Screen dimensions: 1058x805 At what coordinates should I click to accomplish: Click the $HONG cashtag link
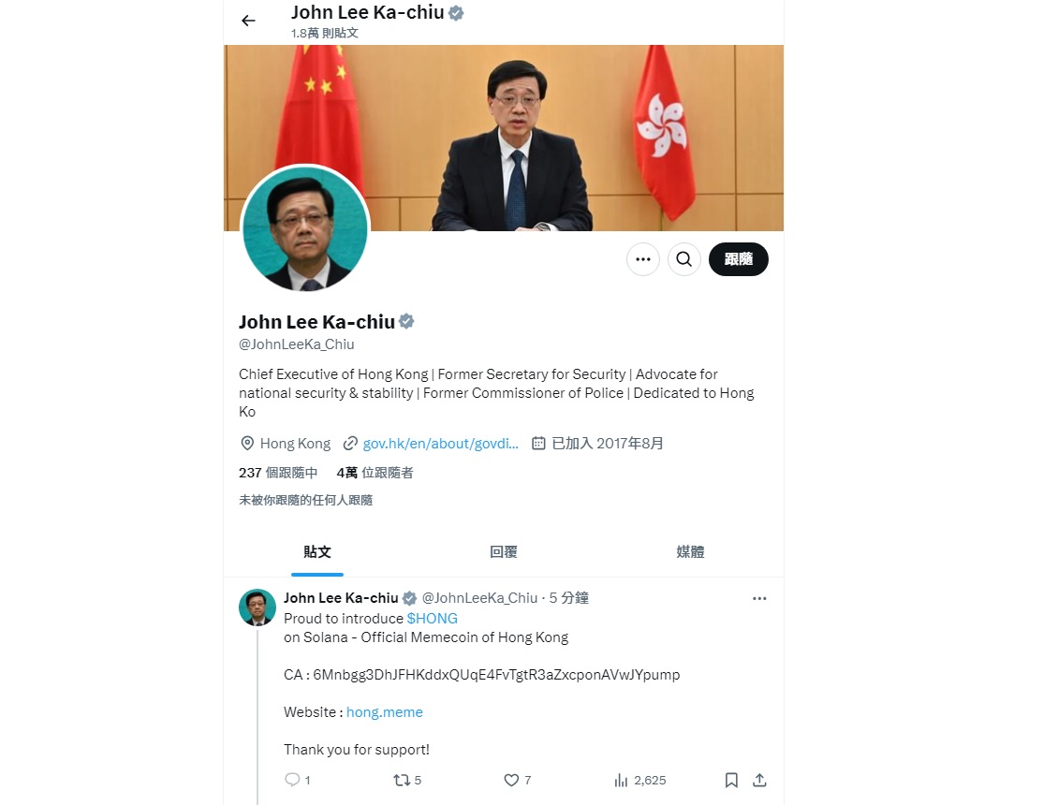click(432, 618)
